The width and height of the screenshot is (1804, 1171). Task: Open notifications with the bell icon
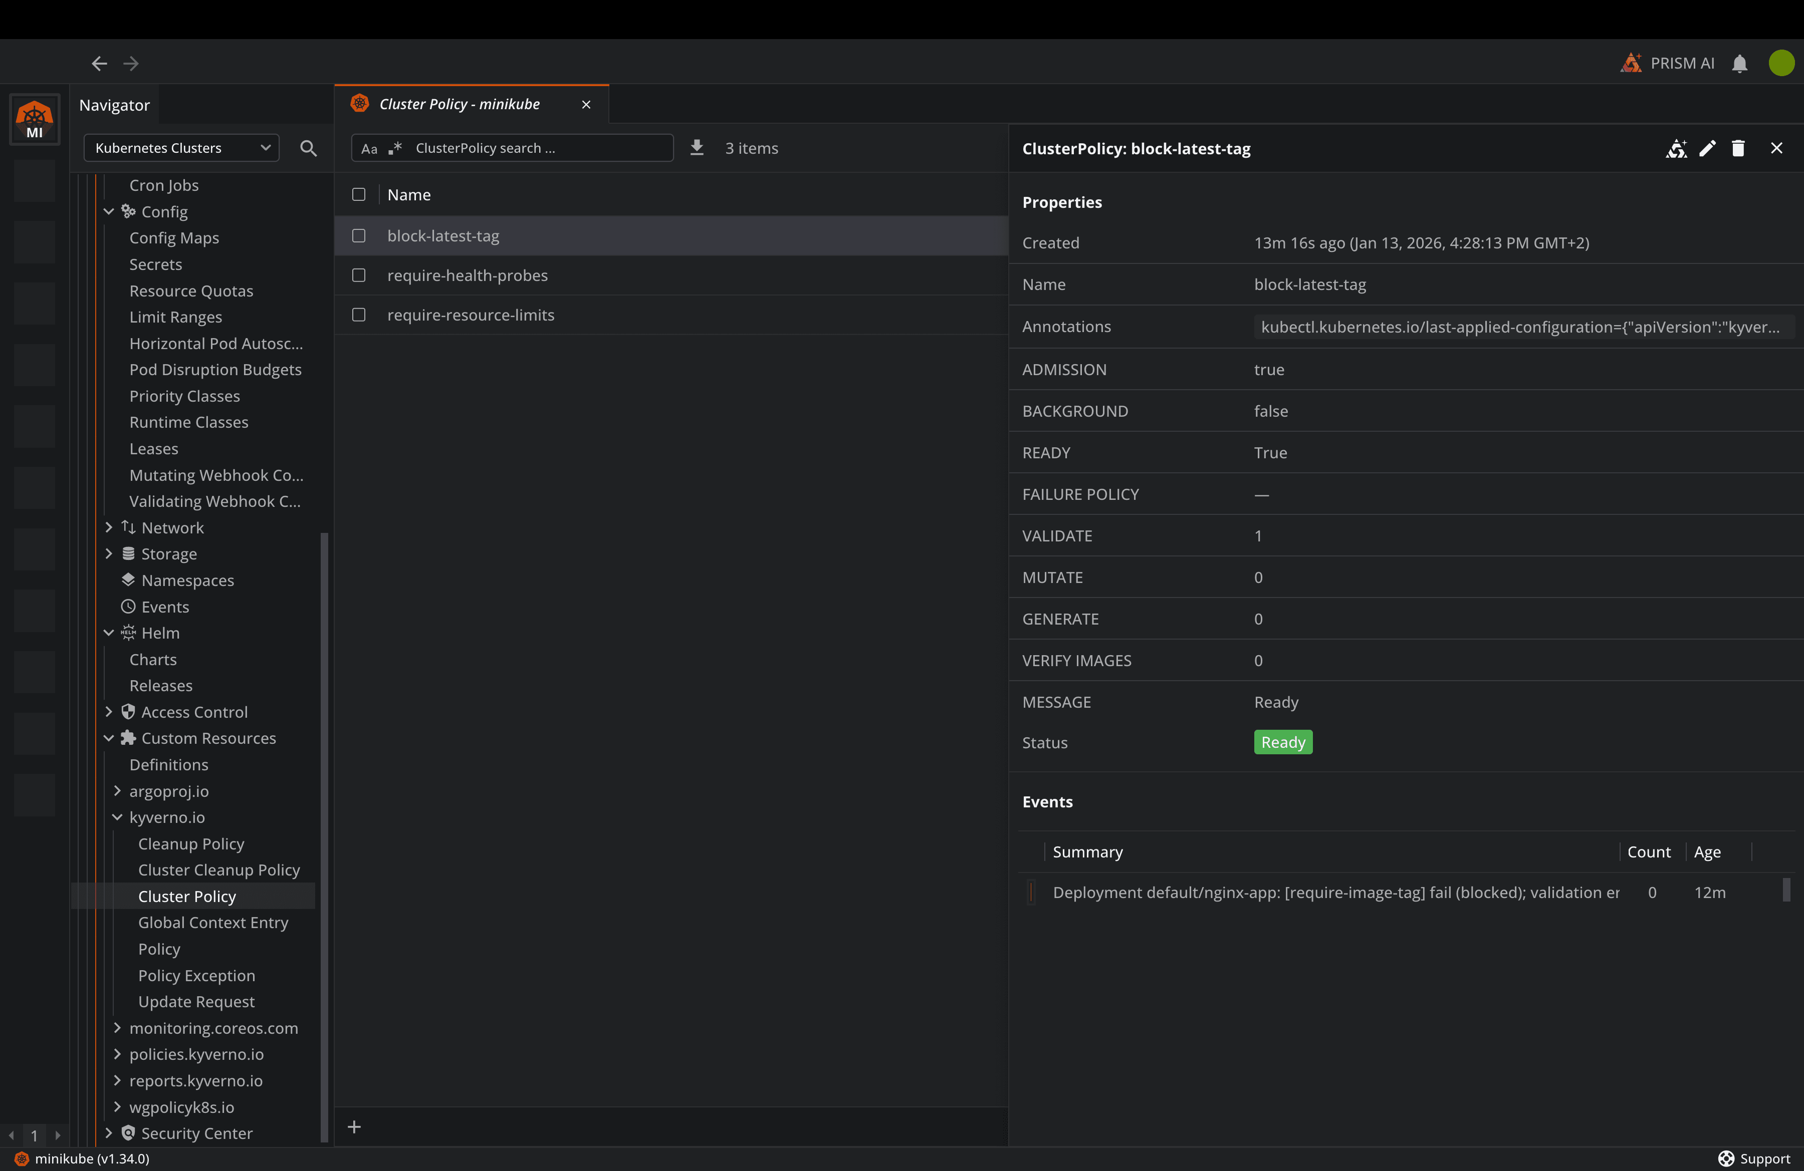(1740, 64)
